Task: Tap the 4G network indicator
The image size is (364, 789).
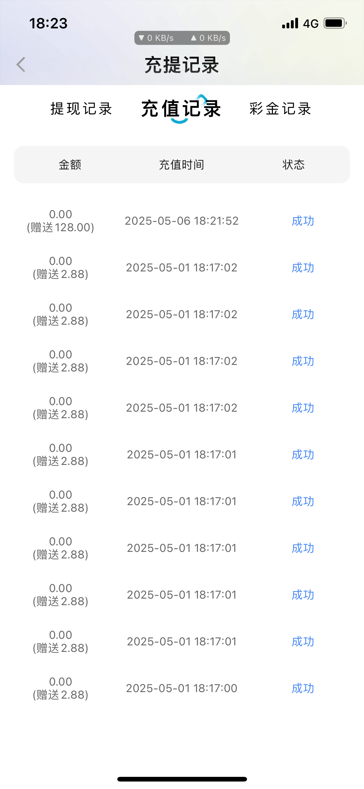Action: point(311,24)
